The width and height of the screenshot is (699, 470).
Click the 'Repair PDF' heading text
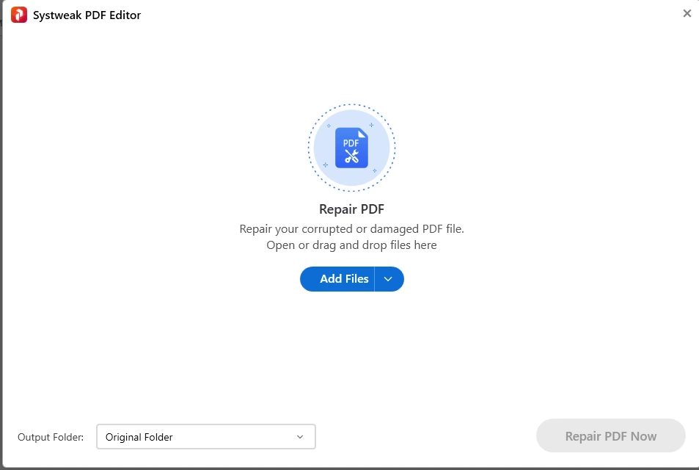point(352,209)
